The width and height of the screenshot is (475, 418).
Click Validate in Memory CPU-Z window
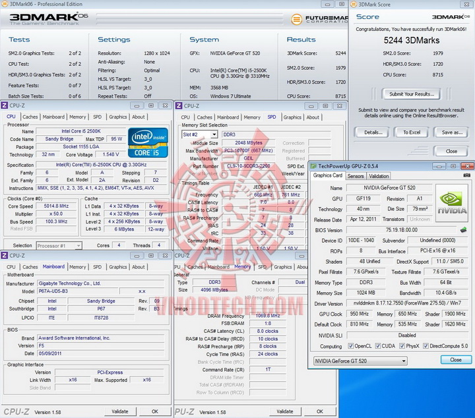click(285, 411)
